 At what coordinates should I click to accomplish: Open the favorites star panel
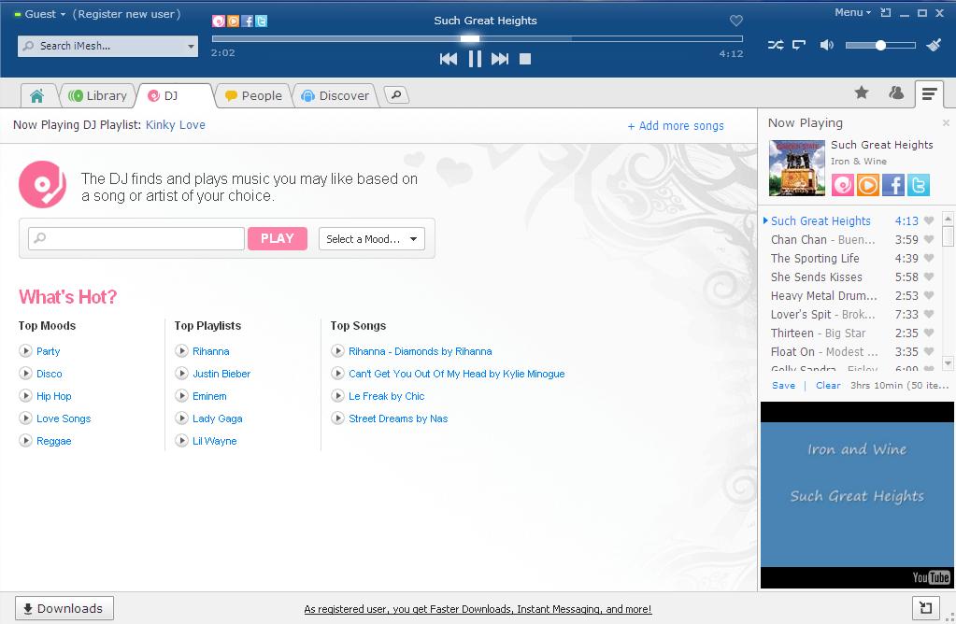[862, 92]
